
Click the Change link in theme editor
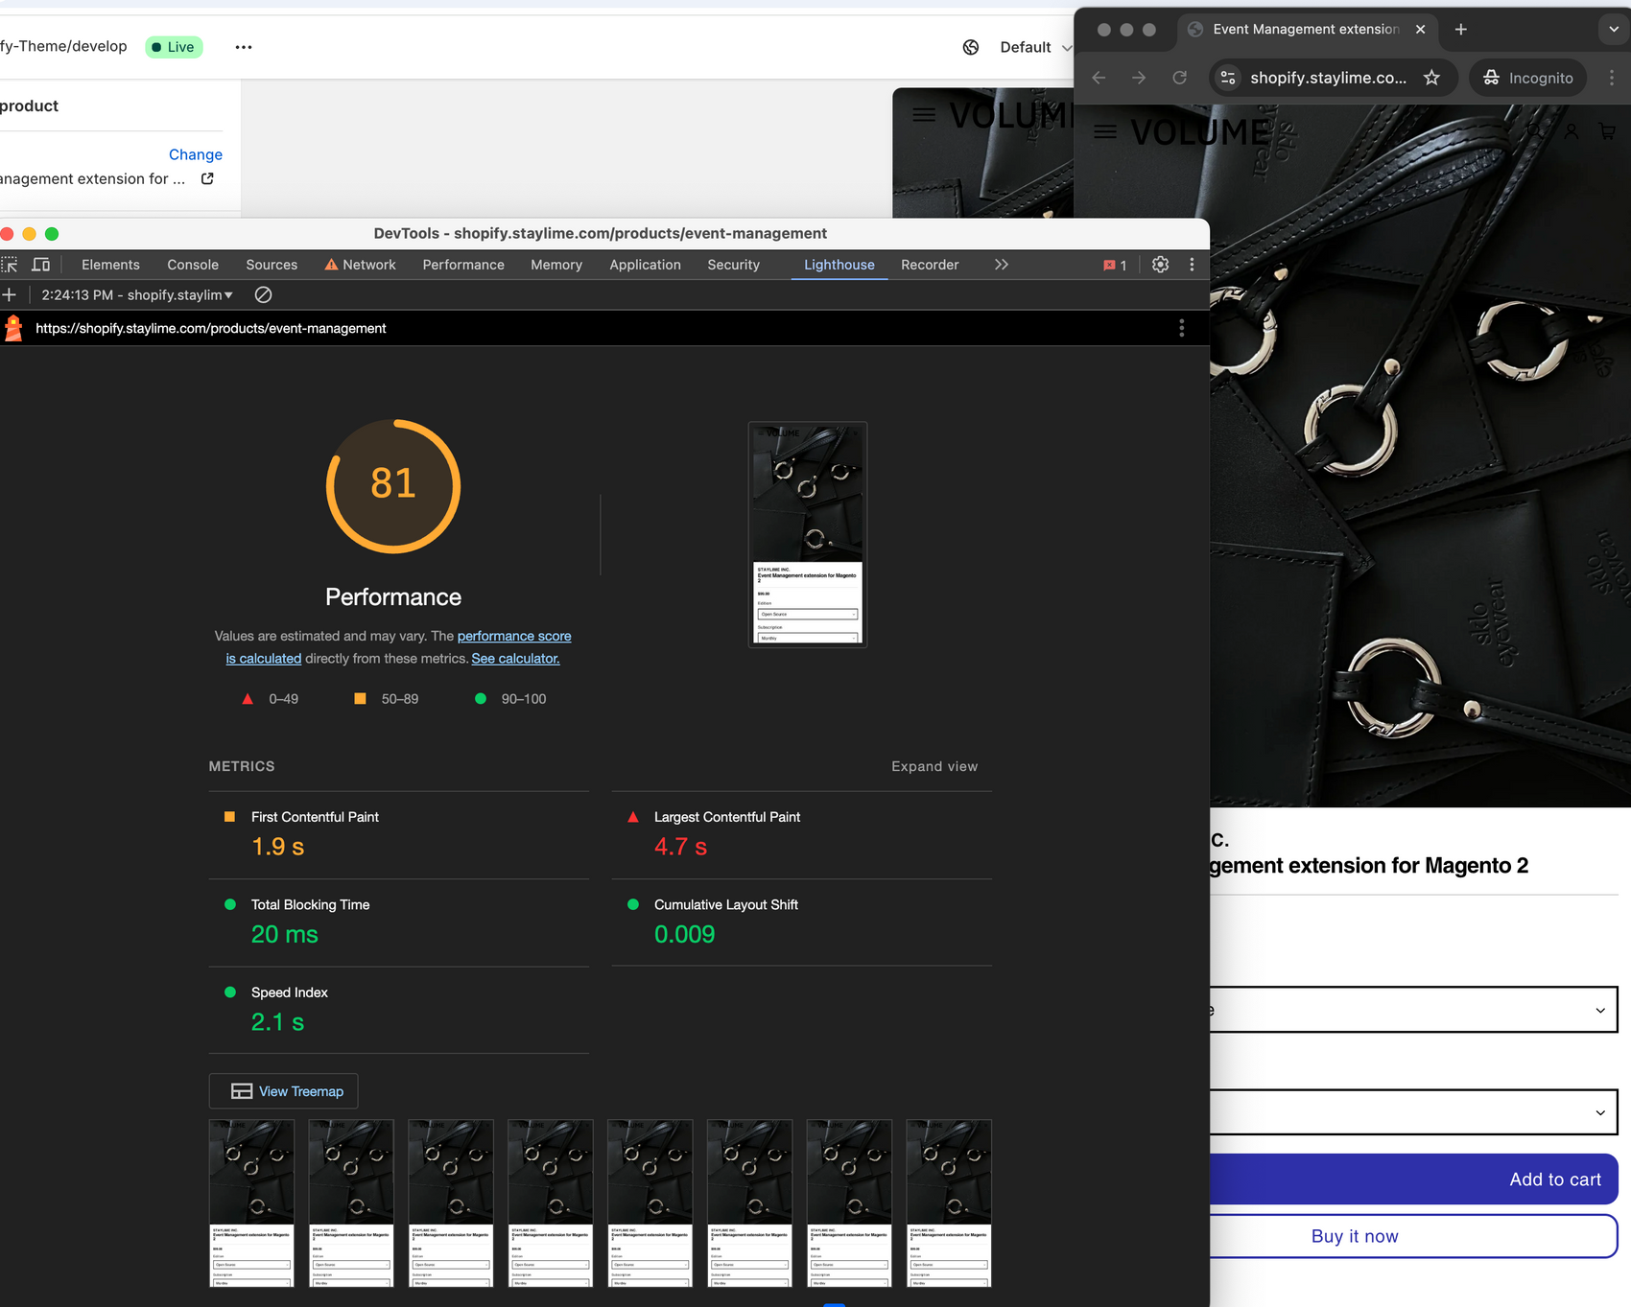pos(196,154)
